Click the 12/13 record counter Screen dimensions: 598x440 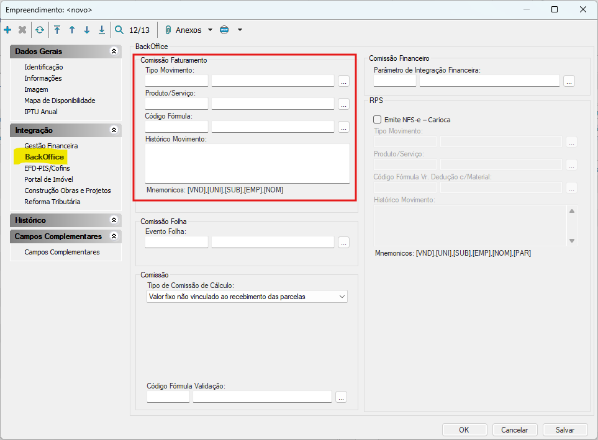[x=139, y=30]
